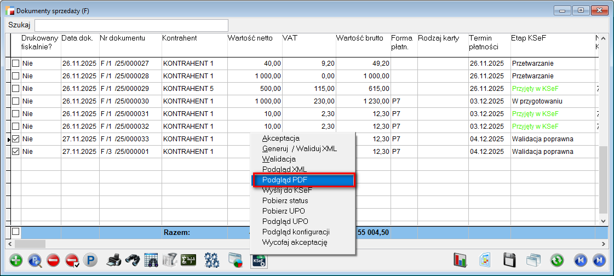Toggle the select-all checkbox in Razem row
The height and width of the screenshot is (276, 614).
(15, 232)
